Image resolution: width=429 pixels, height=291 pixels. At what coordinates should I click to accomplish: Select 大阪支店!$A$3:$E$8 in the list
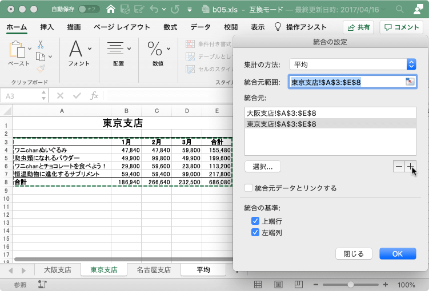pos(330,113)
